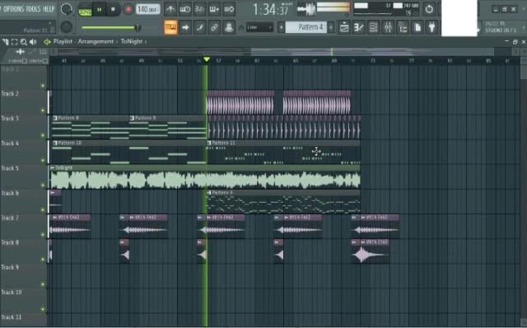This screenshot has width=527, height=328.
Task: Open the piano roll icon
Action: [x=359, y=27]
